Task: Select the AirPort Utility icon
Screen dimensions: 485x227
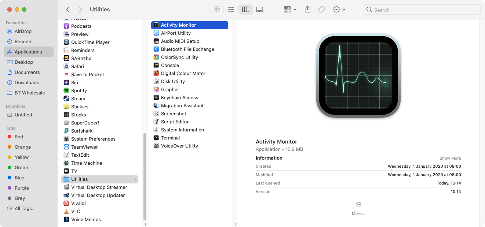Action: pos(156,33)
